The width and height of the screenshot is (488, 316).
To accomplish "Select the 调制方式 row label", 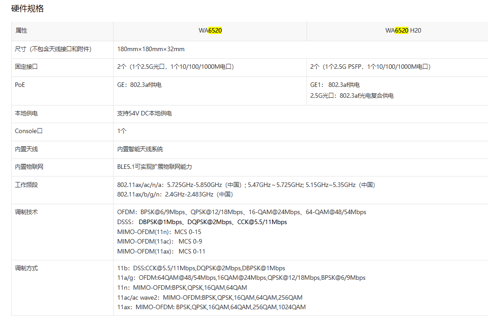I will (26, 268).
